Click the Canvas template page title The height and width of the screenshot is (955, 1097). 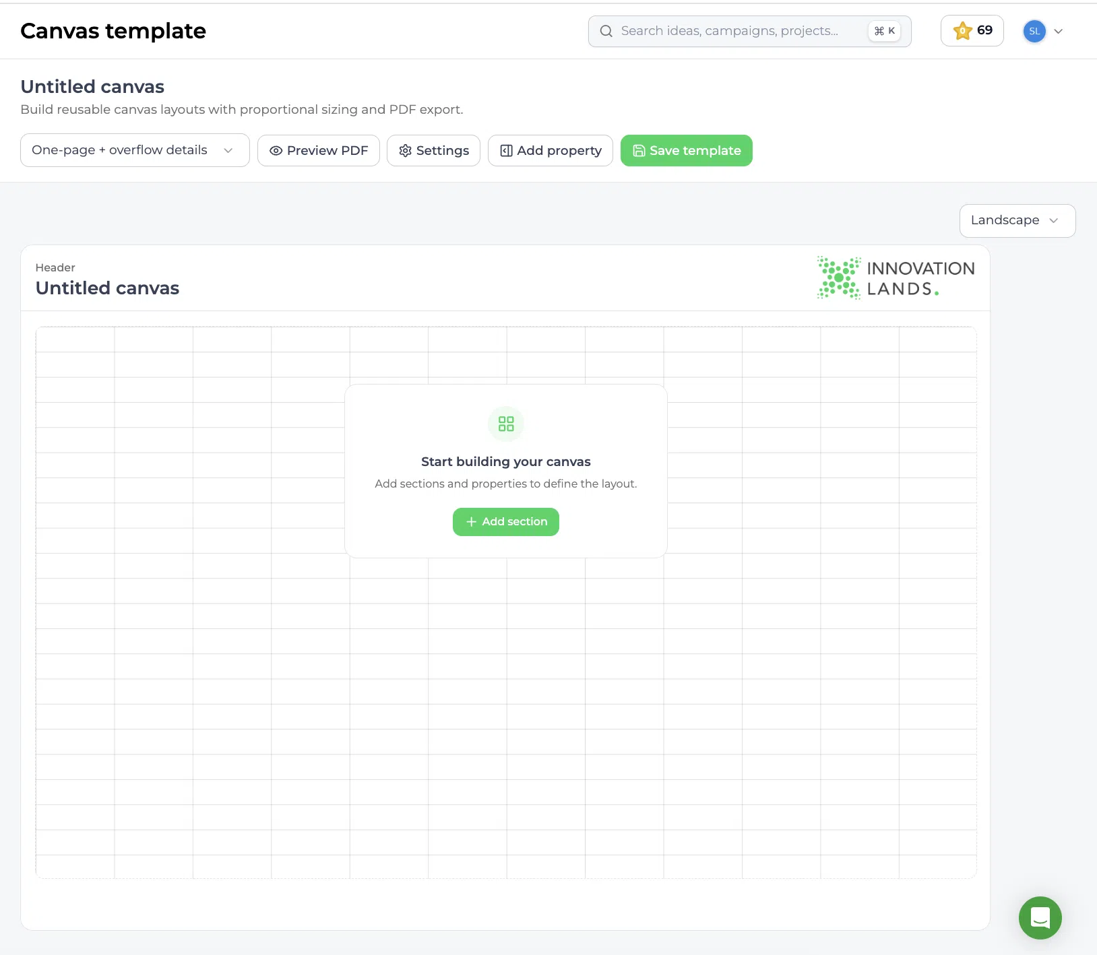[113, 31]
